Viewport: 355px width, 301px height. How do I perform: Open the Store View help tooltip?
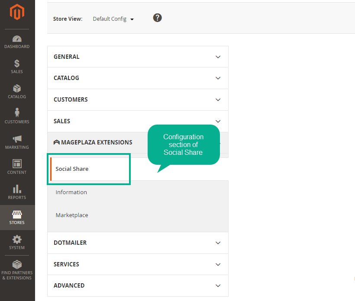(157, 18)
